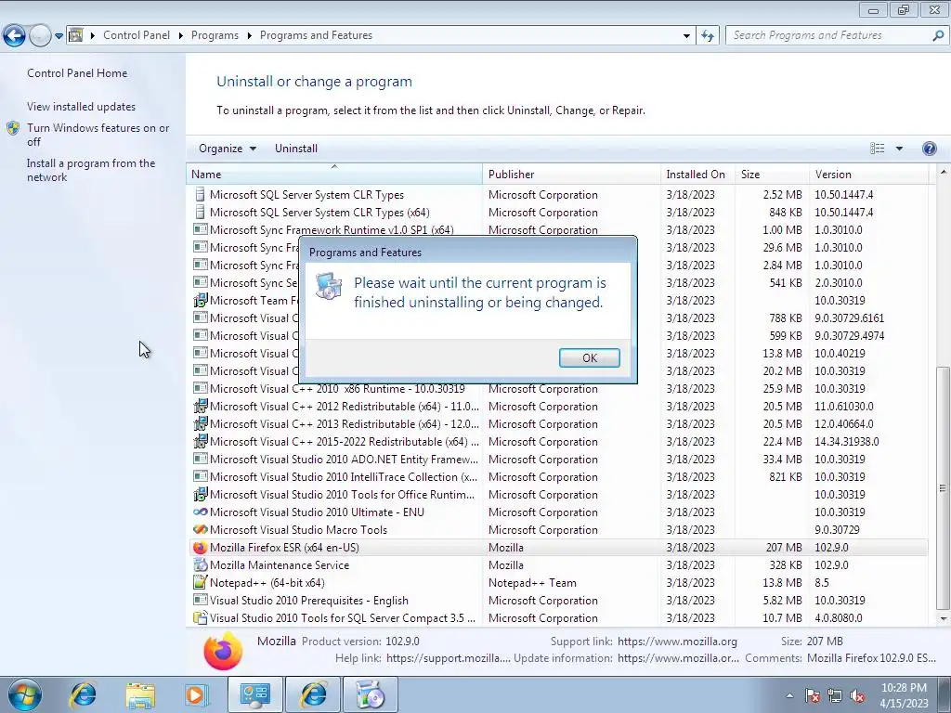
Task: Select Microsoft Visual C++ 2013 Redistributable row
Action: tap(558, 424)
